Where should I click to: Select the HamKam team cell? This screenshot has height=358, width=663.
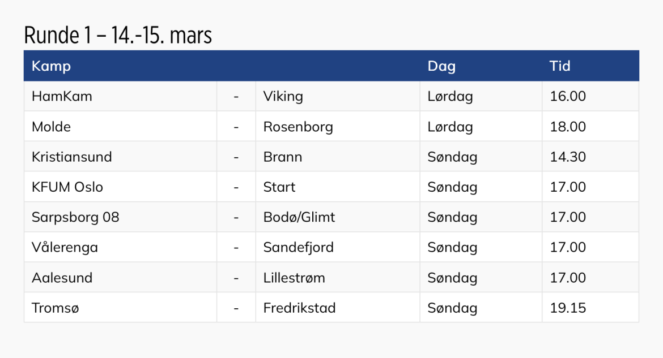coord(62,96)
